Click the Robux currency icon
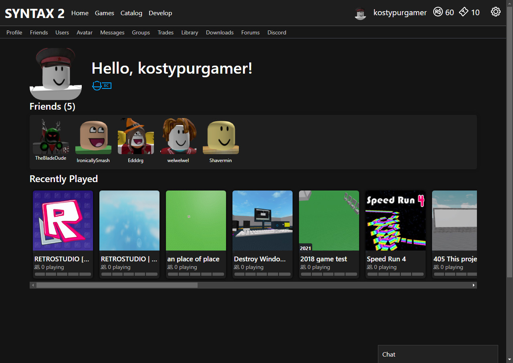Screen dimensions: 513x363 click(x=438, y=12)
